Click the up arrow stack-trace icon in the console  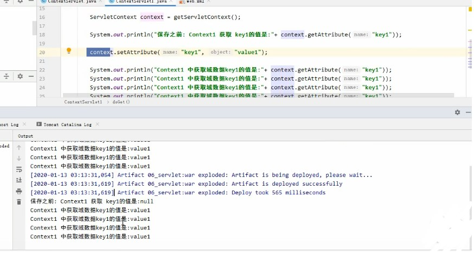[x=19, y=148]
